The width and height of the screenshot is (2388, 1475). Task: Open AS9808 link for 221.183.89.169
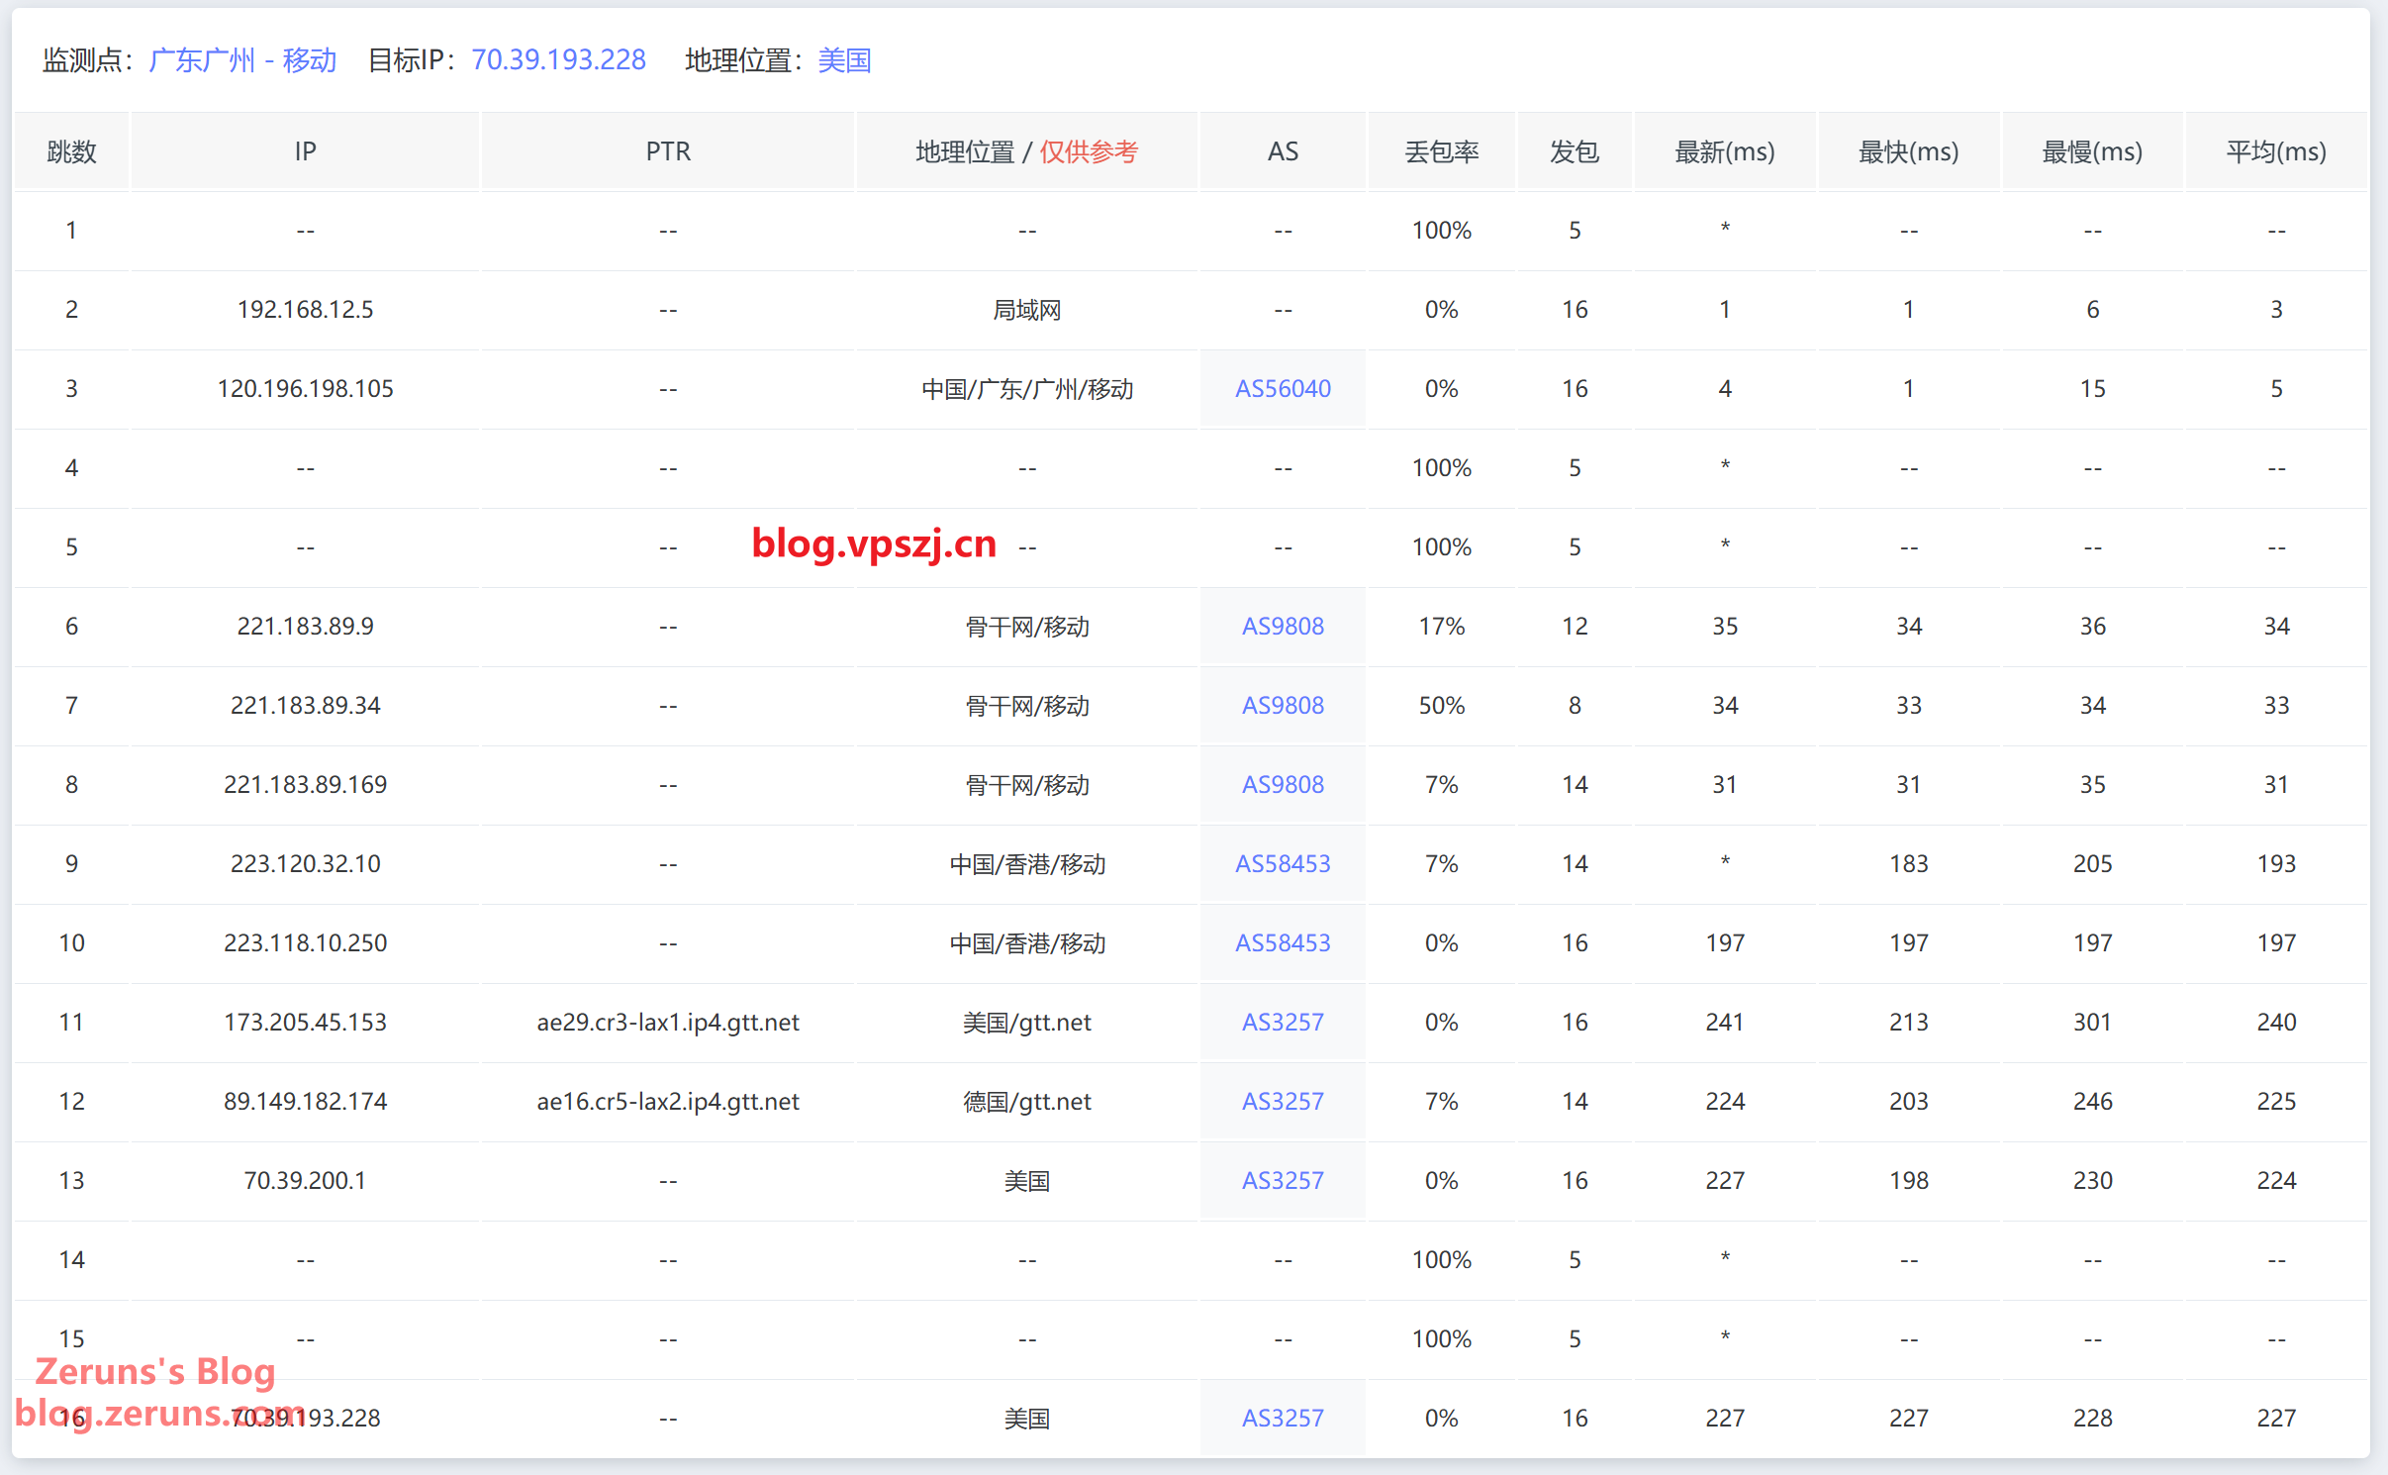tap(1282, 785)
